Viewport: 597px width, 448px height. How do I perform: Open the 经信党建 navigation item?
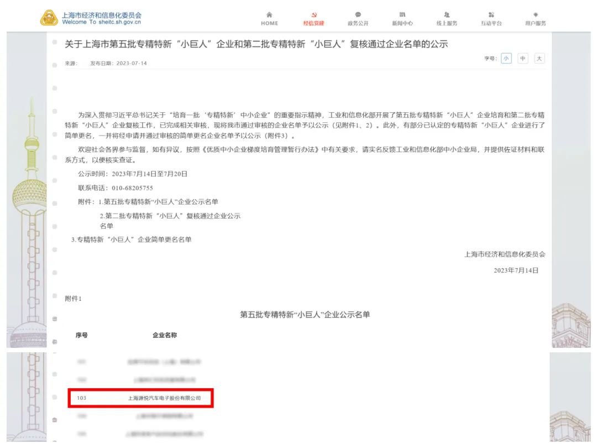pyautogui.click(x=314, y=19)
